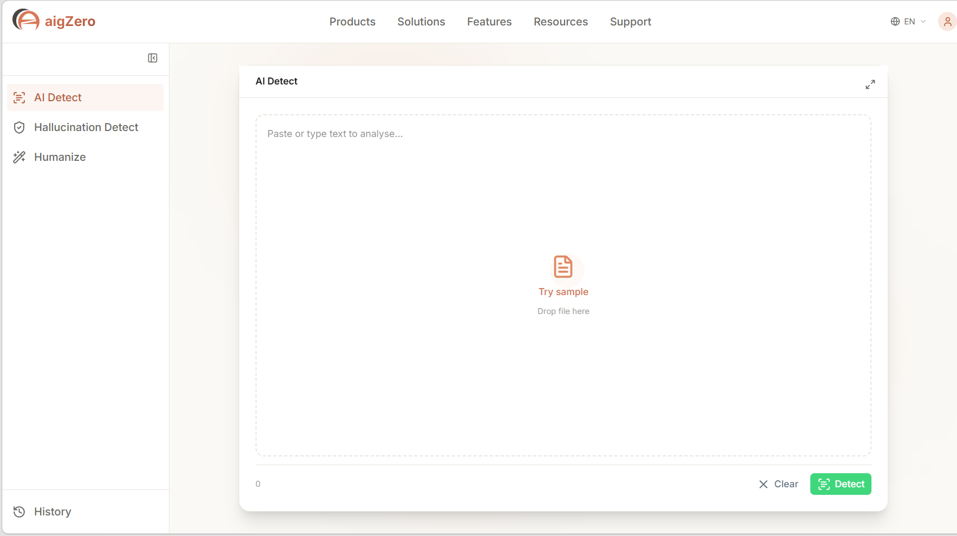
Task: Open AI Detect in sidebar
Action: (x=85, y=97)
